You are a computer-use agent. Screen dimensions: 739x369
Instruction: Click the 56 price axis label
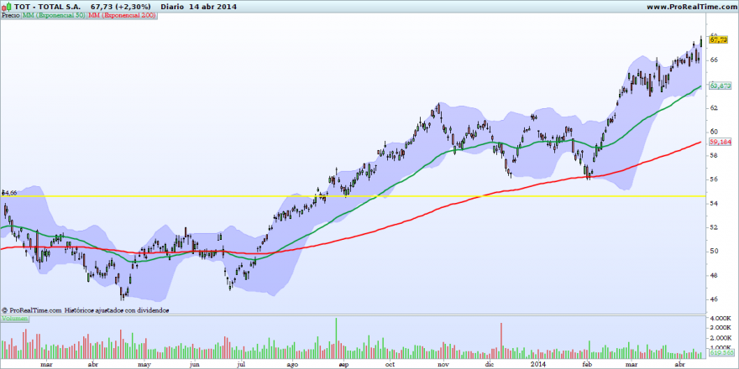pyautogui.click(x=714, y=179)
